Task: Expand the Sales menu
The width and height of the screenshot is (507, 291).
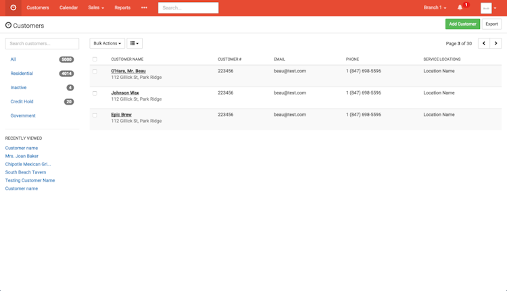Action: point(96,7)
